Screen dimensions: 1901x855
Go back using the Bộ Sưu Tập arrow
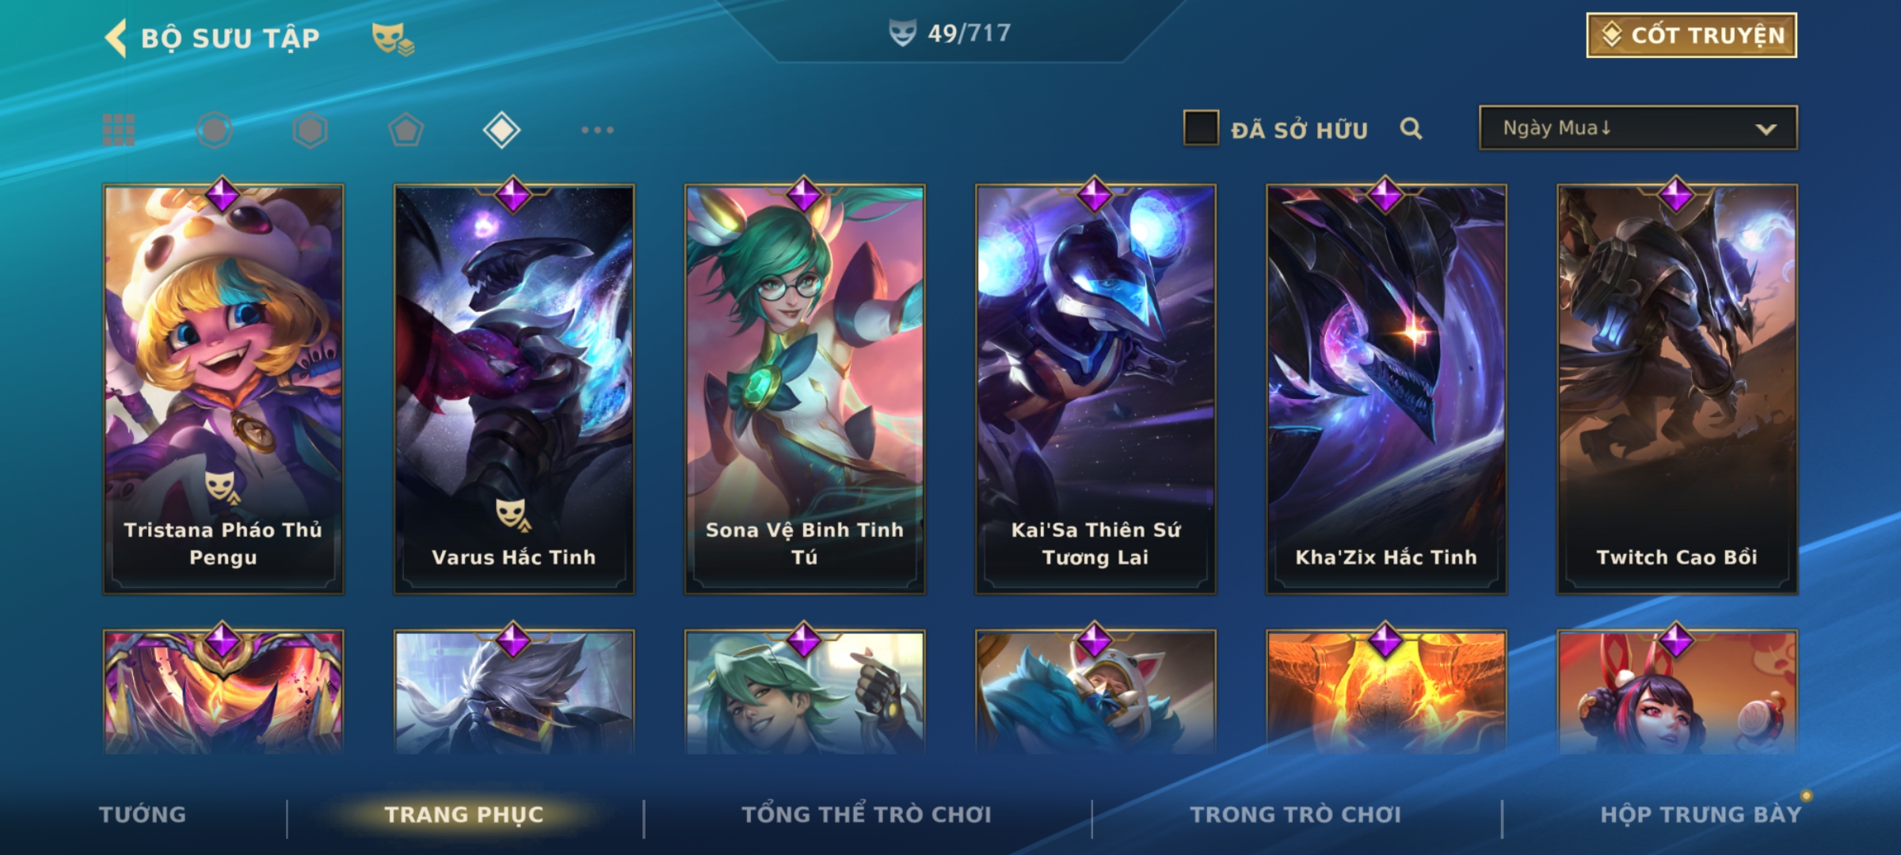tap(116, 38)
